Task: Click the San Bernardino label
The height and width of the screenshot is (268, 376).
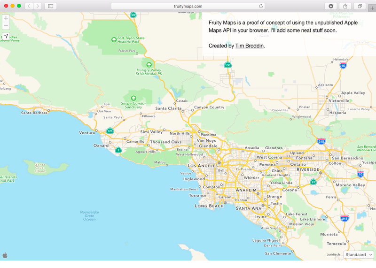Action: pyautogui.click(x=347, y=158)
